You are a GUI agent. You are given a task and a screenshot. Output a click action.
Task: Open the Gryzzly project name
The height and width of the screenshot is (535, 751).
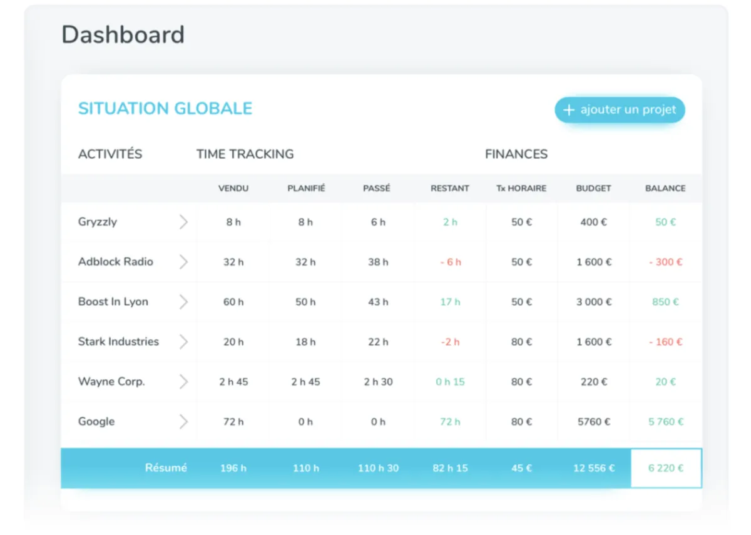pos(98,222)
